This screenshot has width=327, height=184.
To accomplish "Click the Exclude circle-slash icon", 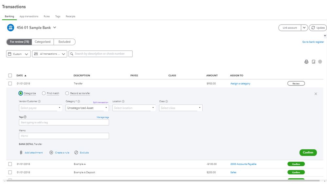I will pyautogui.click(x=76, y=153).
